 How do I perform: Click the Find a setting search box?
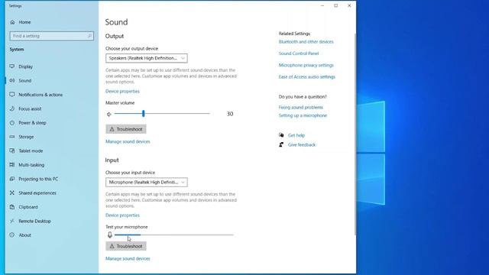tap(51, 36)
